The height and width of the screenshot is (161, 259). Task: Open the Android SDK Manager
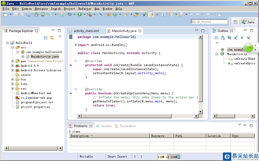pyautogui.click(x=36, y=15)
